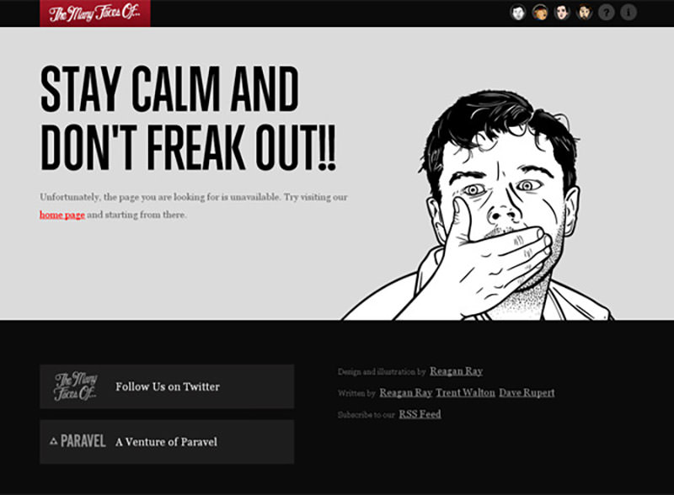Open Trent Walton author link
Image resolution: width=674 pixels, height=495 pixels.
[x=466, y=392]
